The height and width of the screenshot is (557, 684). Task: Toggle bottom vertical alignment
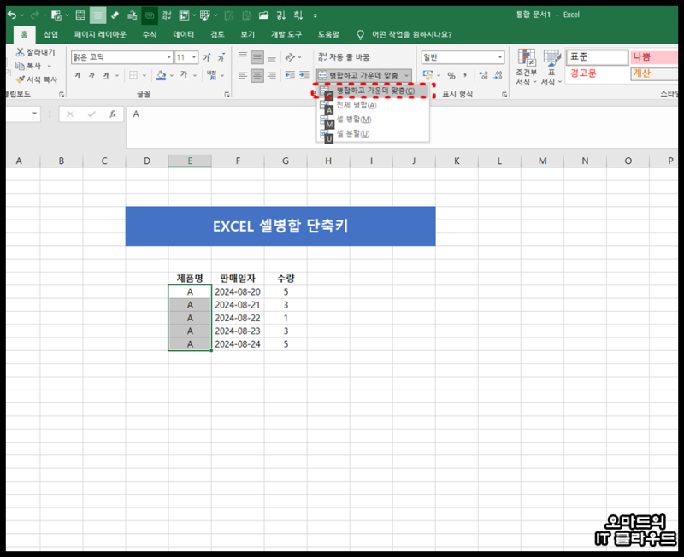coord(272,57)
